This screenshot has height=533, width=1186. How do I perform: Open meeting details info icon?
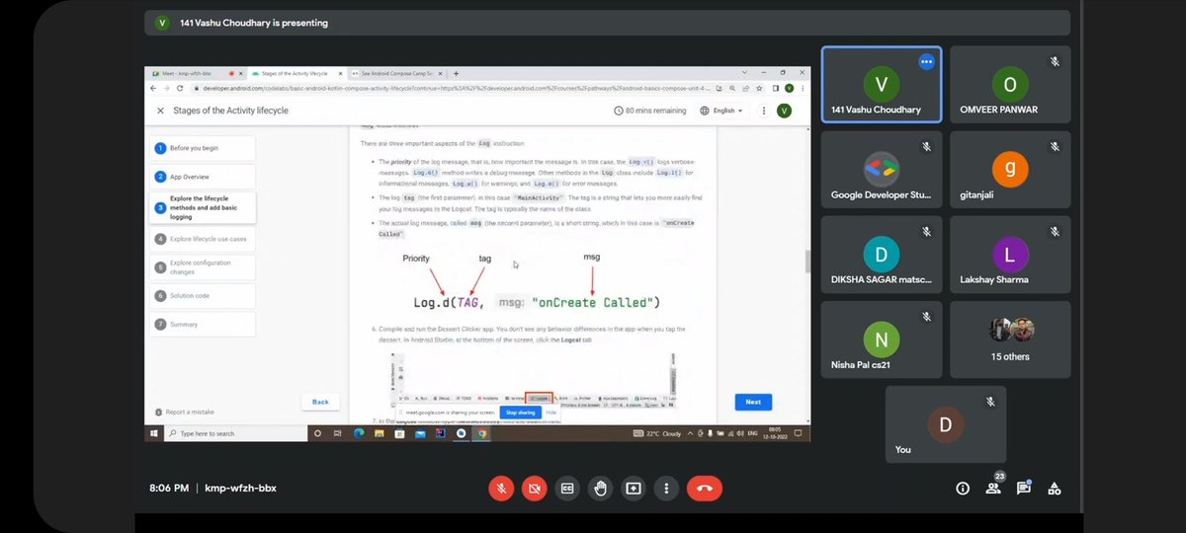(963, 488)
